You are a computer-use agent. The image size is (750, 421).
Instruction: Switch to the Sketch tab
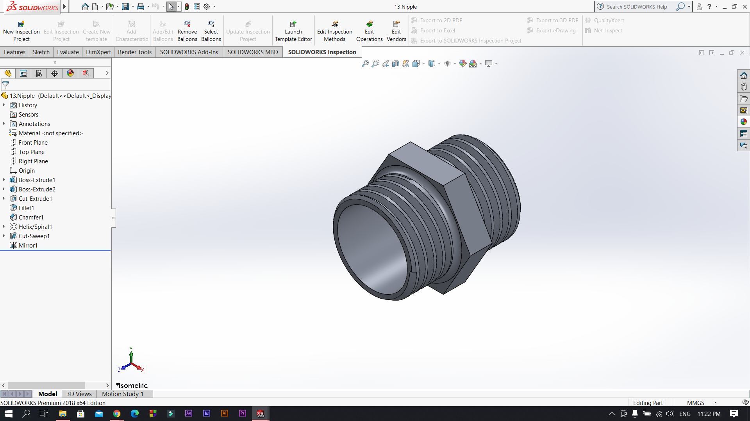[x=41, y=52]
